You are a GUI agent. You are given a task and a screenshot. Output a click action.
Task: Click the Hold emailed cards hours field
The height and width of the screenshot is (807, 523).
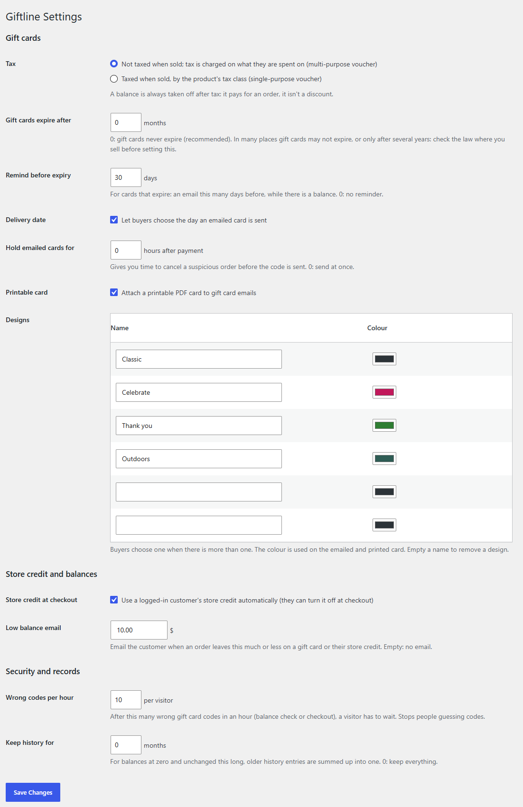point(126,250)
